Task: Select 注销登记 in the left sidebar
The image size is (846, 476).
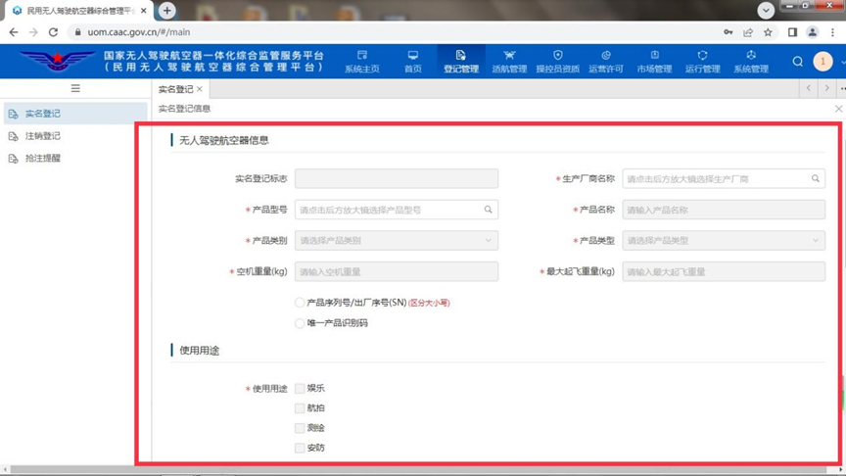Action: (42, 136)
